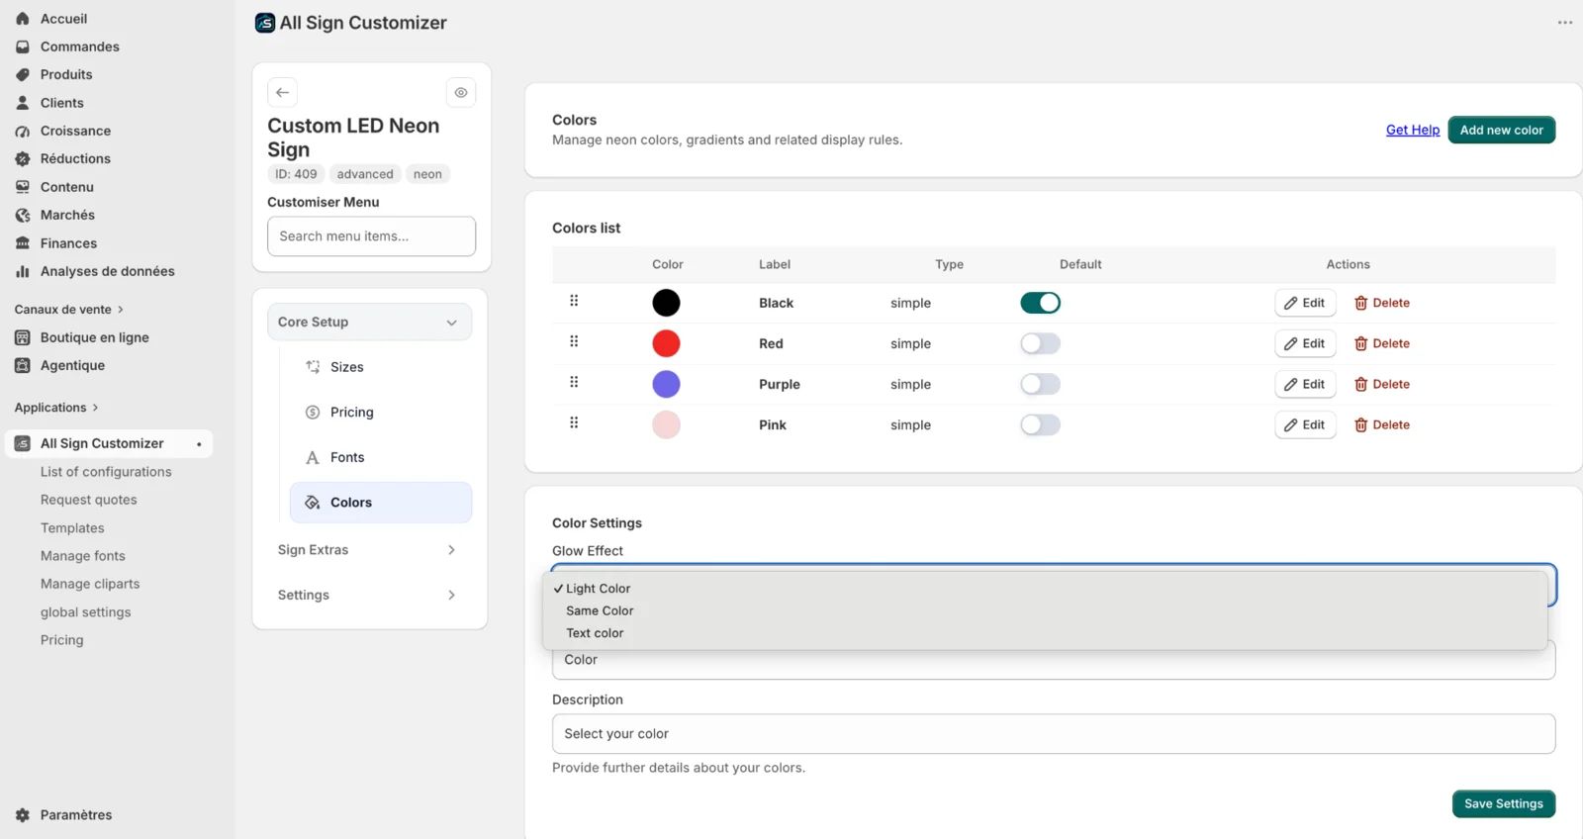
Task: Collapse the Core Setup section
Action: tap(370, 322)
